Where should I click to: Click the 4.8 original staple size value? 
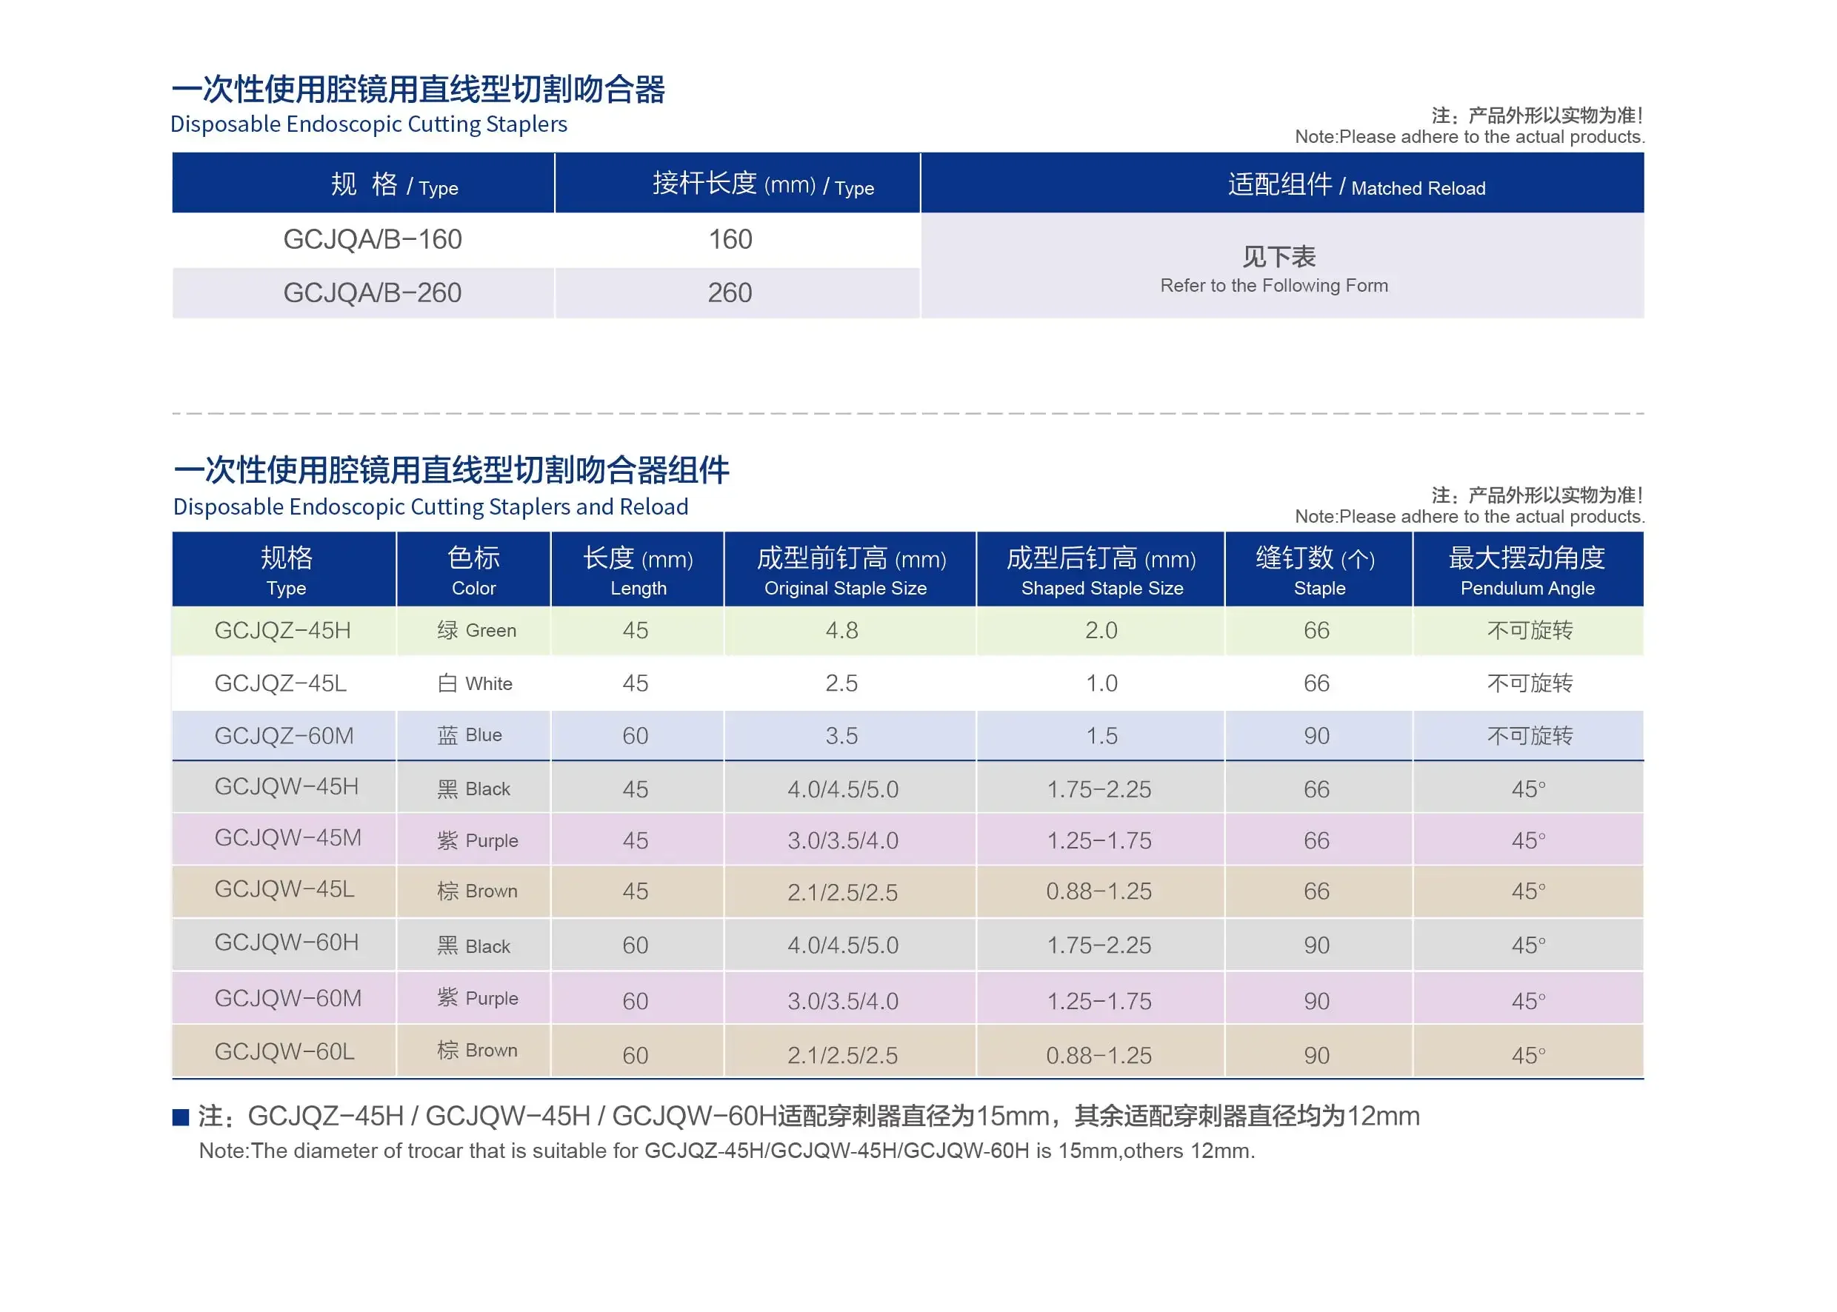pos(841,630)
